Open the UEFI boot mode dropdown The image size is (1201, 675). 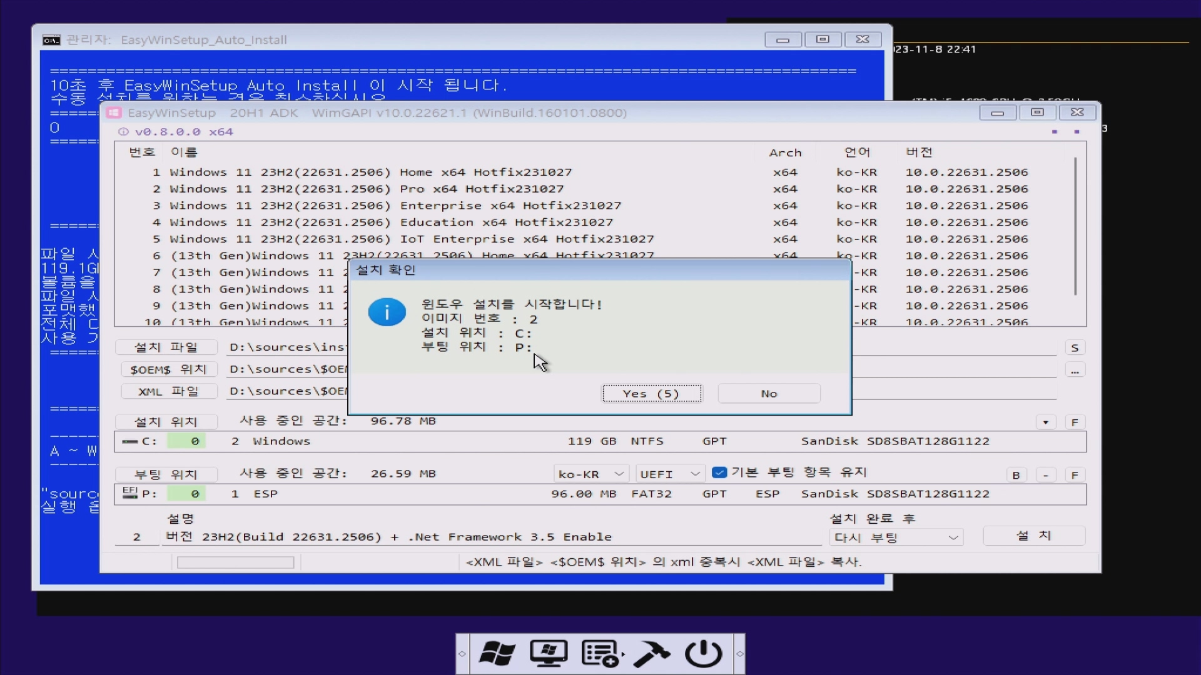[670, 474]
